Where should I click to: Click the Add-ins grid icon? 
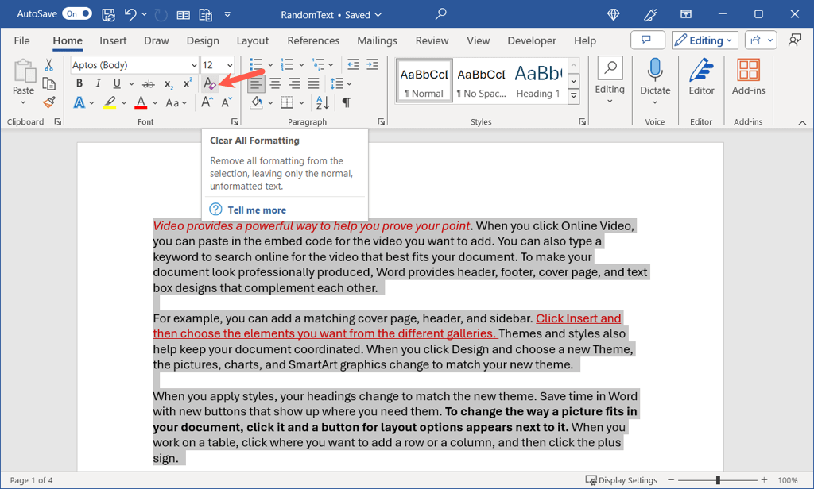pyautogui.click(x=748, y=71)
